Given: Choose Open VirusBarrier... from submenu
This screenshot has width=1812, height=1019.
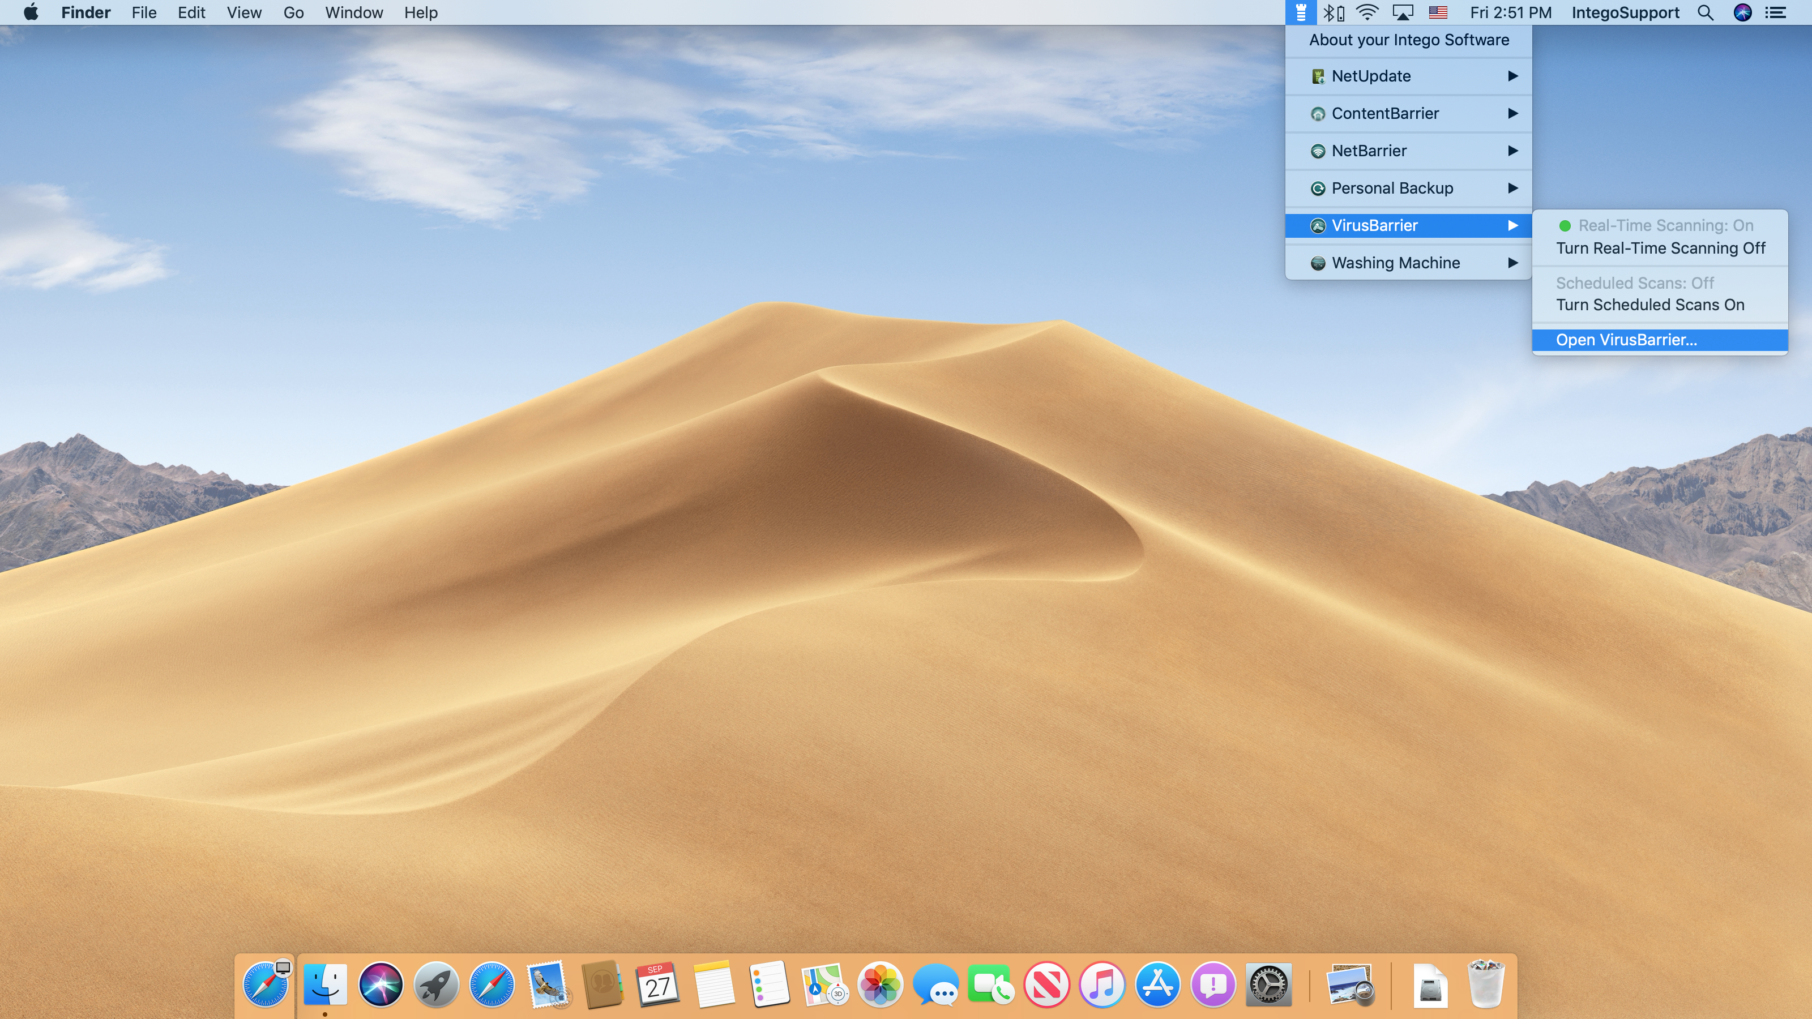Looking at the screenshot, I should (1660, 340).
